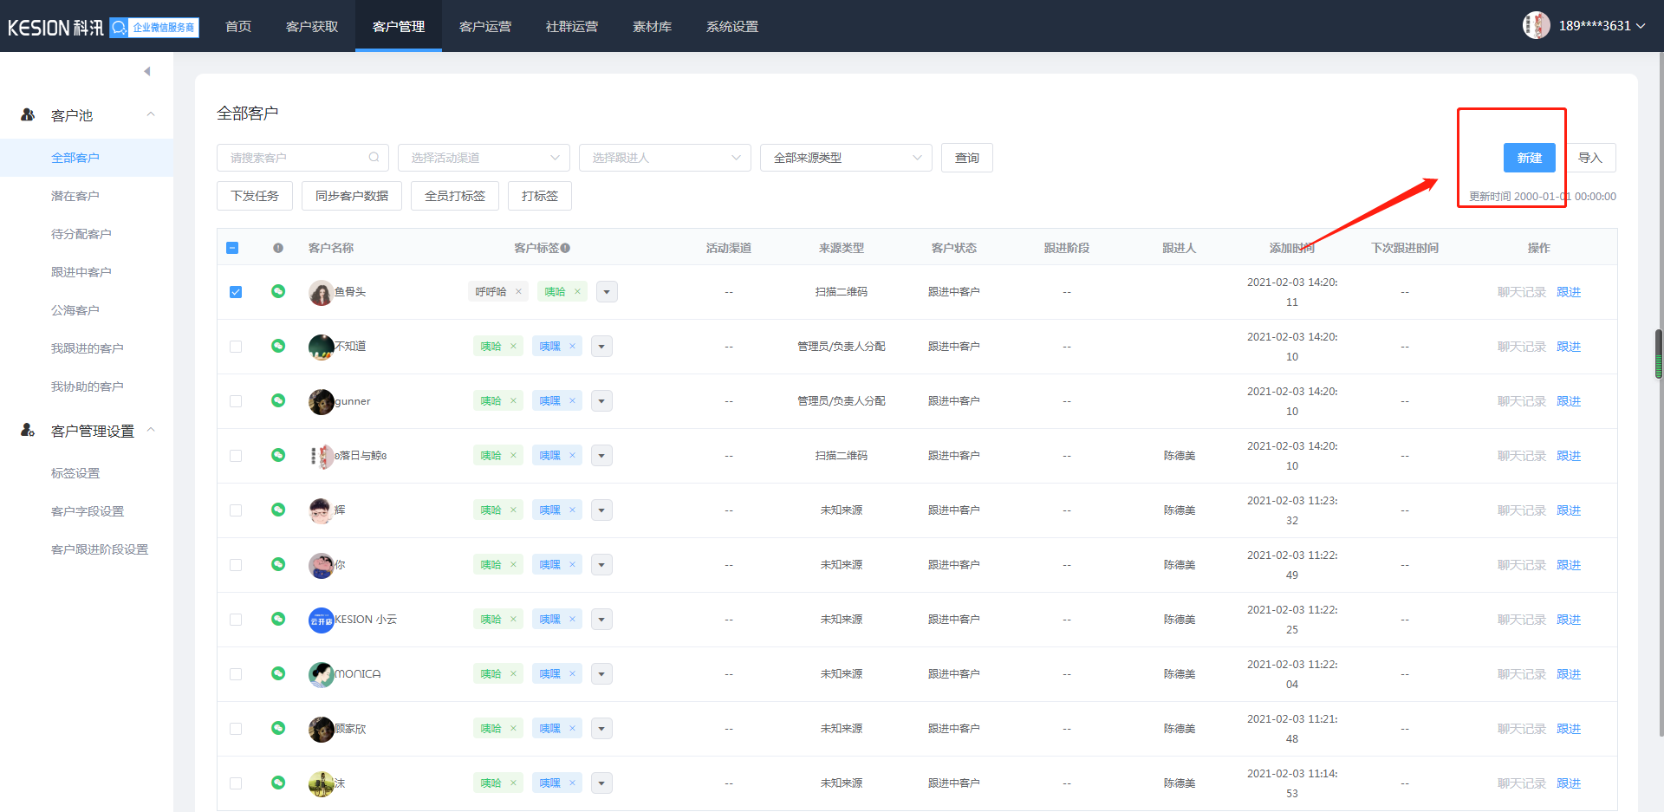Screen dimensions: 1664x812
Task: Click the info icon beside 客户标签 header
Action: coord(565,248)
